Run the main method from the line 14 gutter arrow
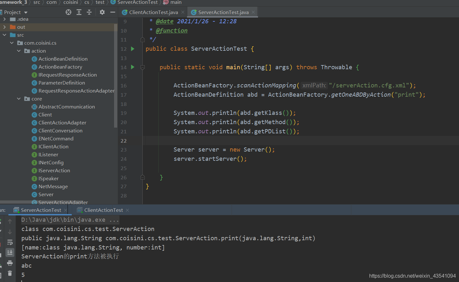 [133, 67]
